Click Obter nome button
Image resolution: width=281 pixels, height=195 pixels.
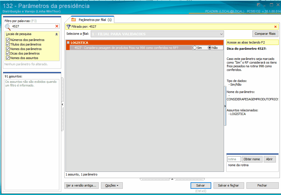tap(252, 159)
